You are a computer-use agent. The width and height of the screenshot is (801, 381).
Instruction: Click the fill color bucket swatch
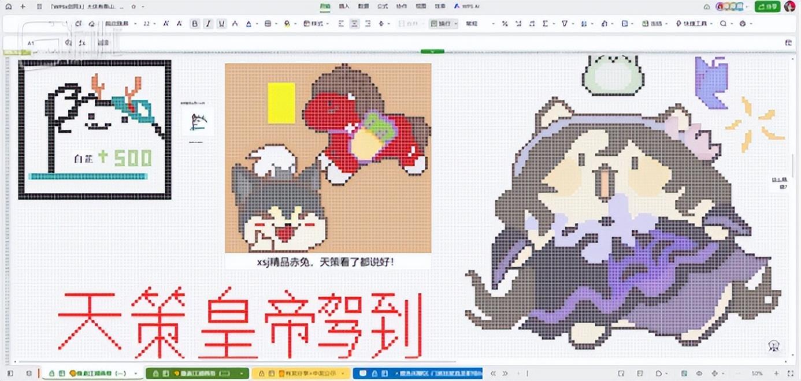point(287,24)
